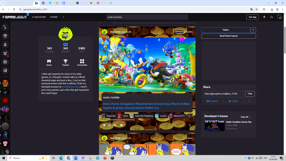Open the Windows Start menu

point(3,158)
